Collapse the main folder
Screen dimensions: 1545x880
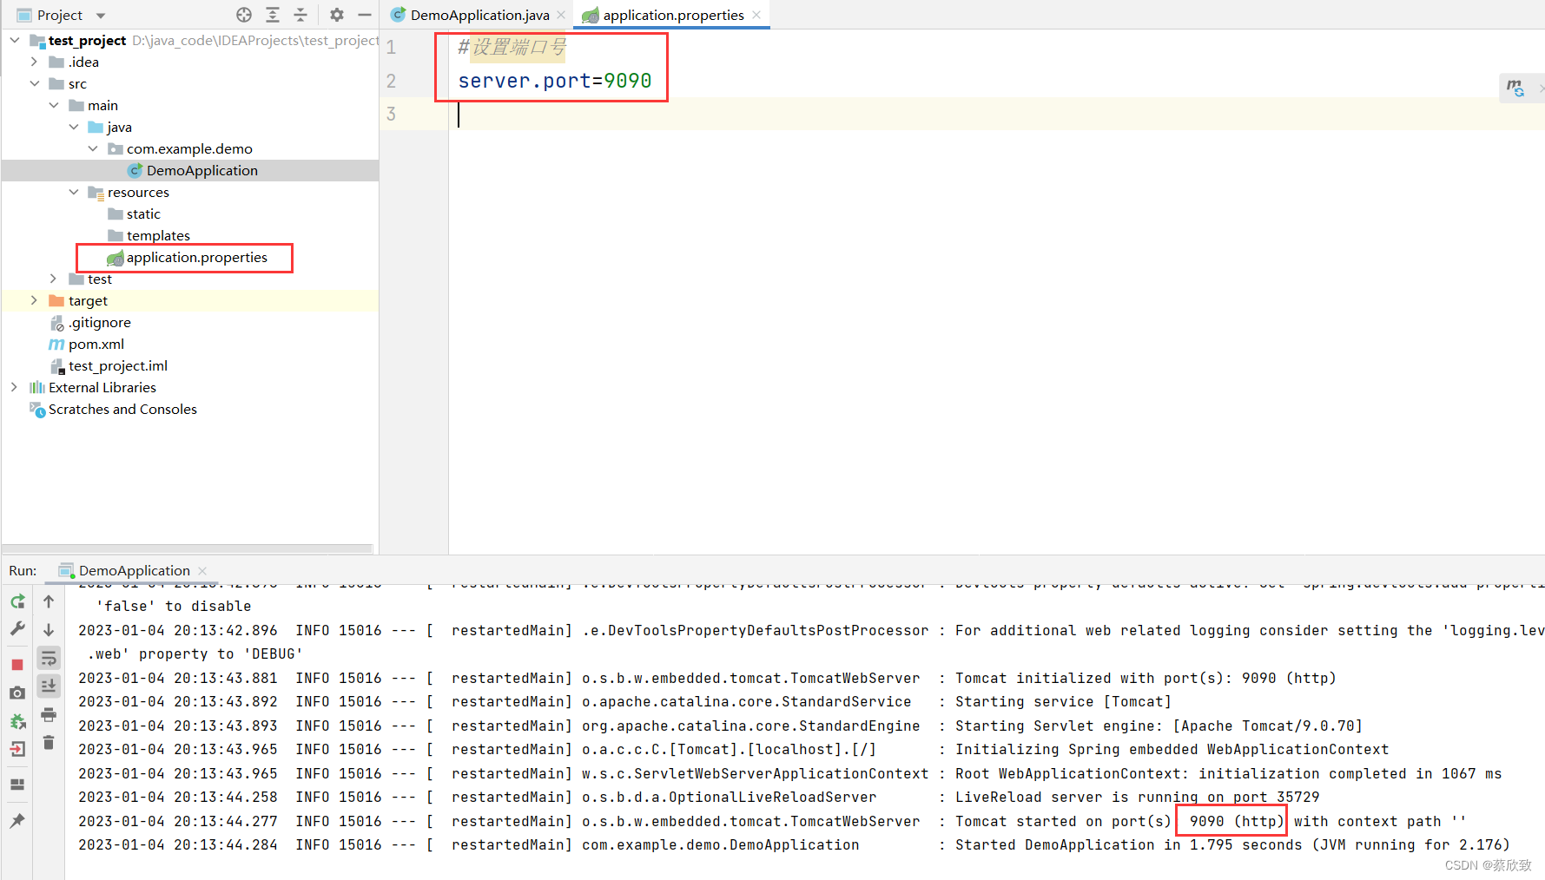[54, 105]
